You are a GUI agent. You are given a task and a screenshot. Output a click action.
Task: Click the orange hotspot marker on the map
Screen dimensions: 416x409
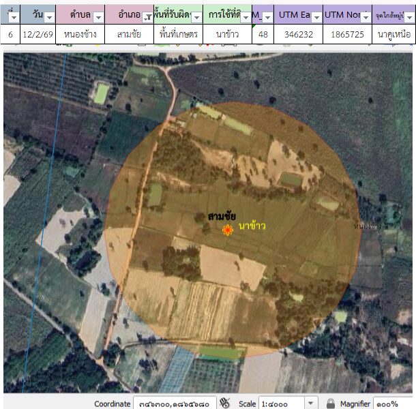(x=228, y=230)
